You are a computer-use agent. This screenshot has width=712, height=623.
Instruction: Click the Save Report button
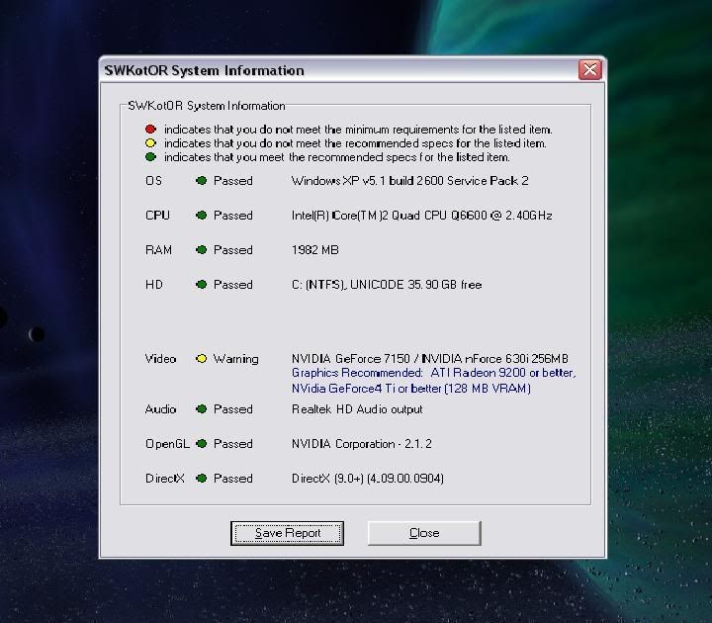coord(287,533)
